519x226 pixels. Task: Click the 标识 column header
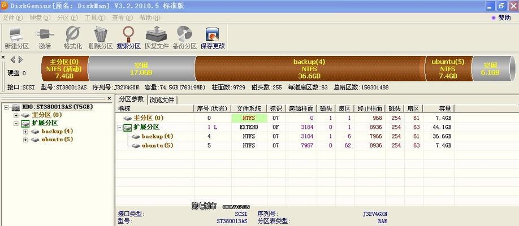(x=276, y=108)
